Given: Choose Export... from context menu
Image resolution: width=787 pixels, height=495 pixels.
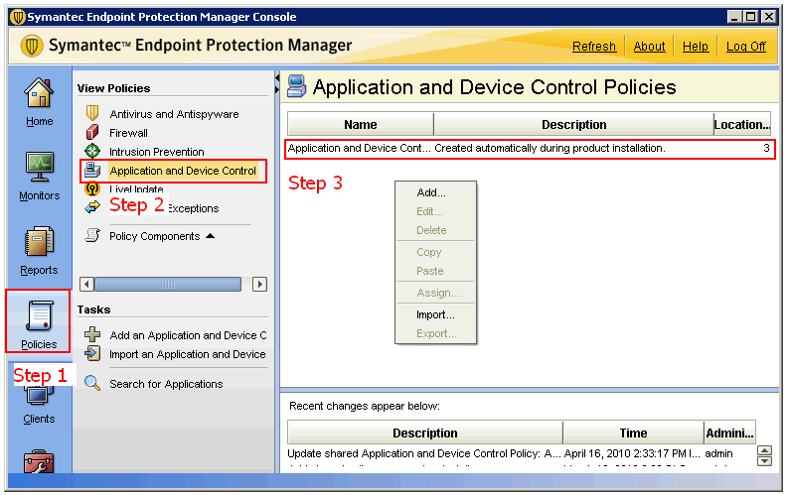Looking at the screenshot, I should [x=435, y=333].
